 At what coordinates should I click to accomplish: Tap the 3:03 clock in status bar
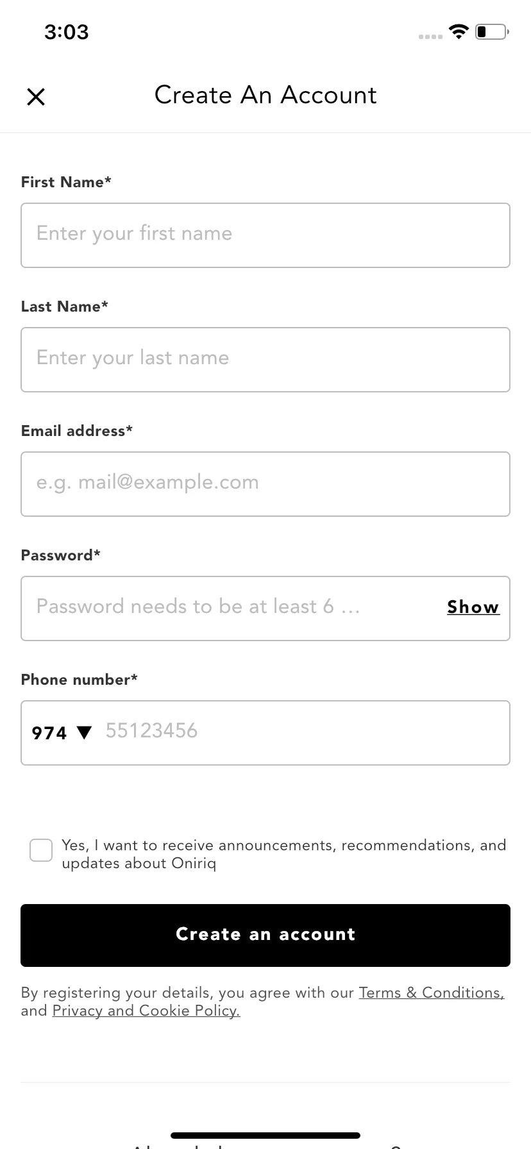[x=67, y=31]
